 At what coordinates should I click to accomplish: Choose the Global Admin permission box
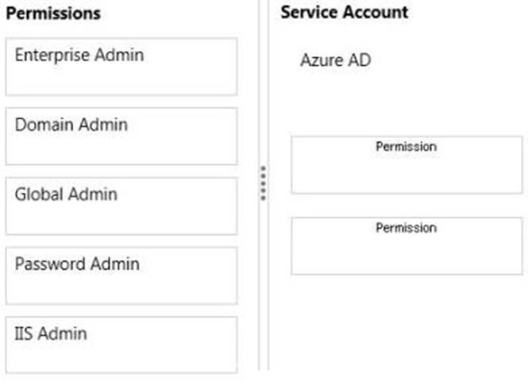[121, 206]
